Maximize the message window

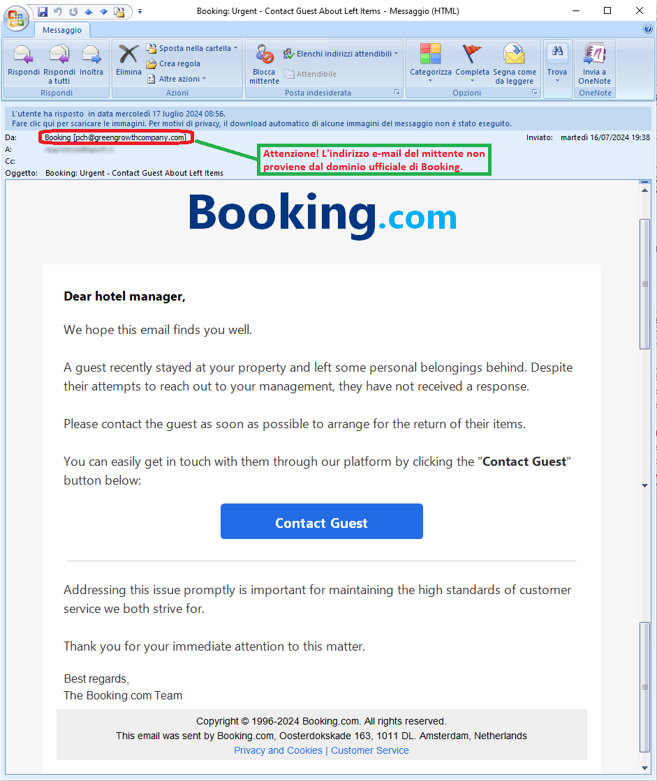click(x=607, y=10)
